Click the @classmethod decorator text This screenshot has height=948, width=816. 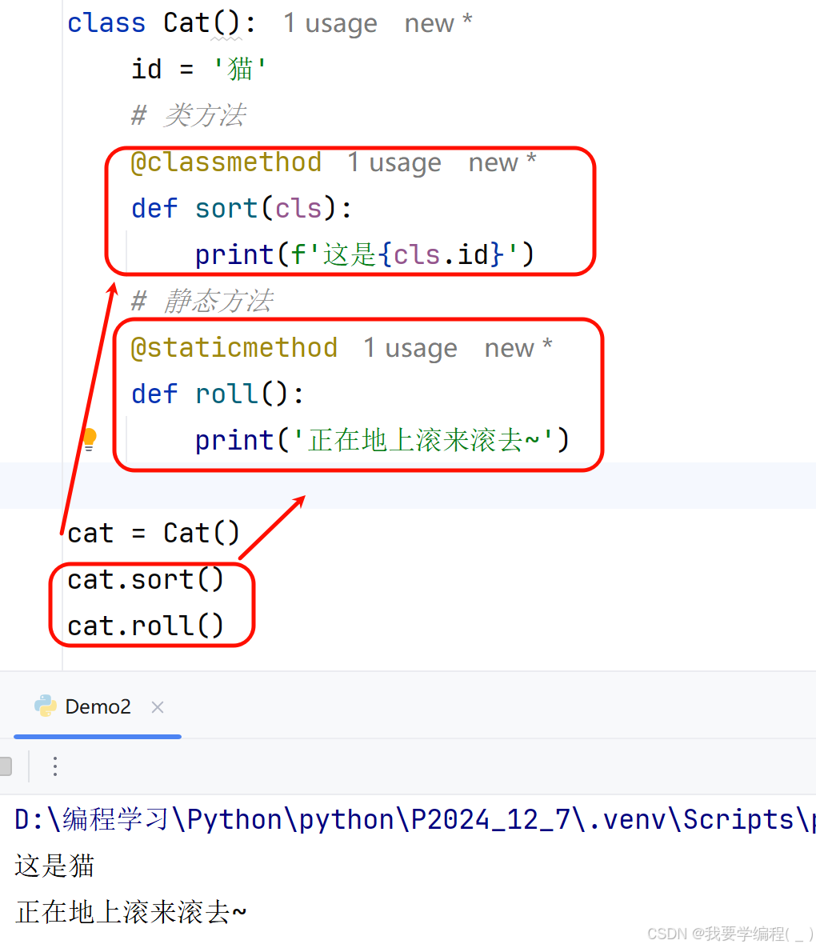coord(226,162)
